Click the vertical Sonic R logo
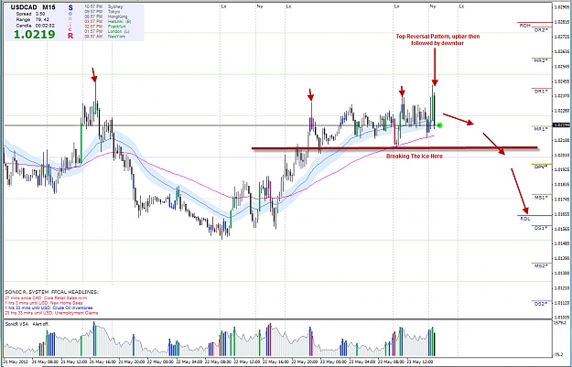 (x=70, y=22)
